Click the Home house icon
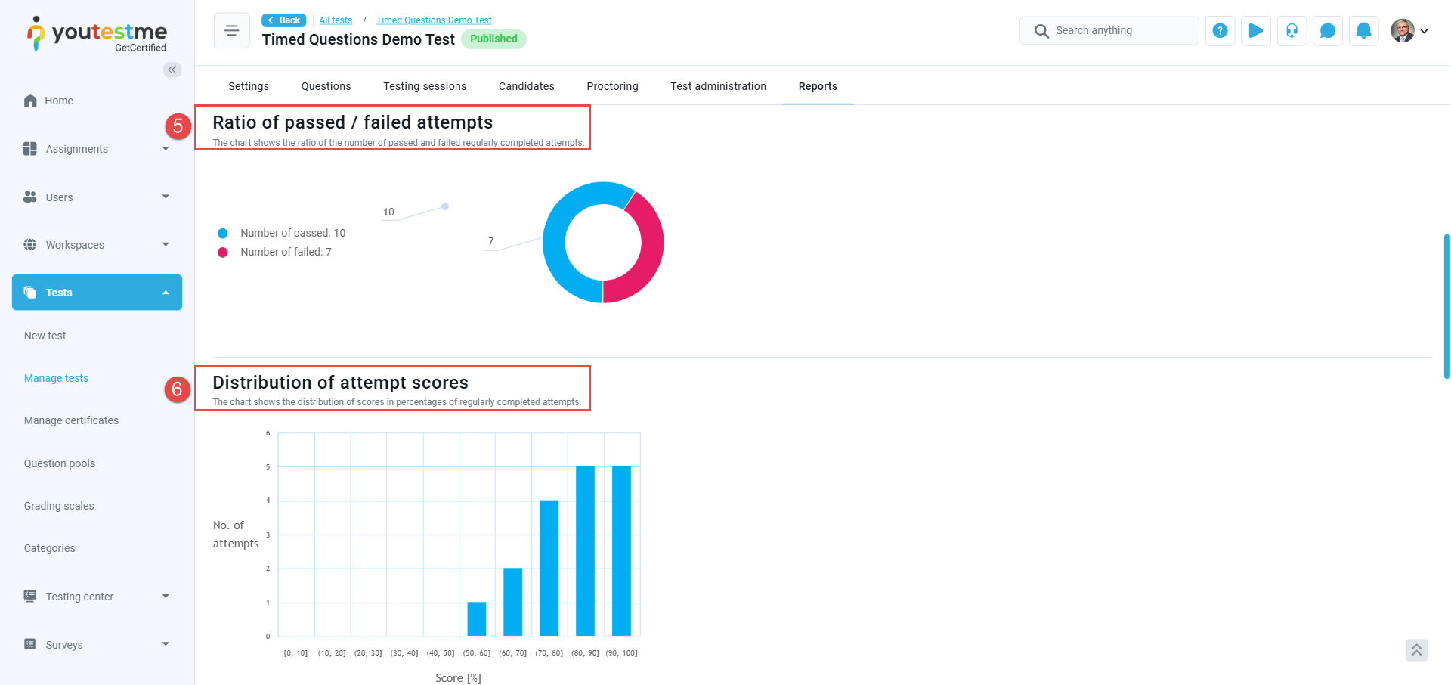1451x685 pixels. [30, 101]
